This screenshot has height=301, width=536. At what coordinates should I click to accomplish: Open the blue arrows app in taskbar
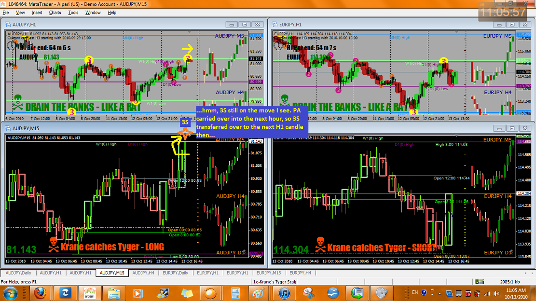coord(65,293)
